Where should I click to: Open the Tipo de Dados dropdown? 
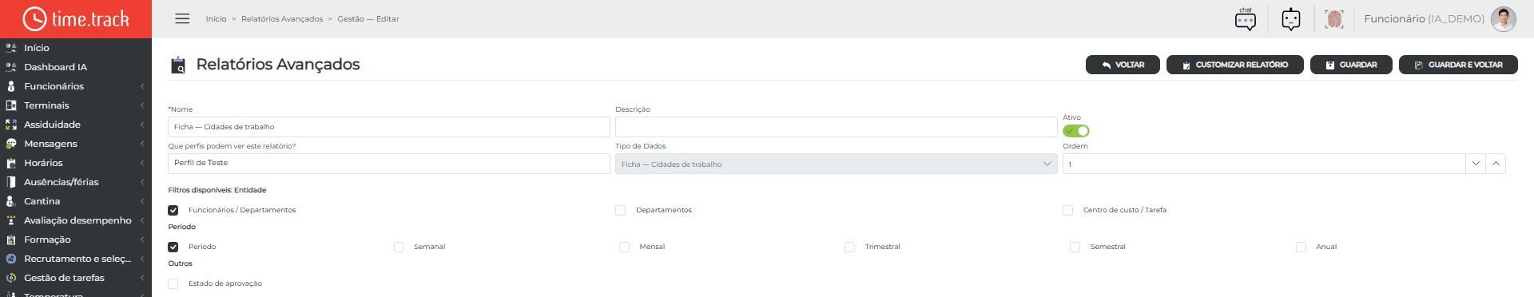[x=836, y=164]
